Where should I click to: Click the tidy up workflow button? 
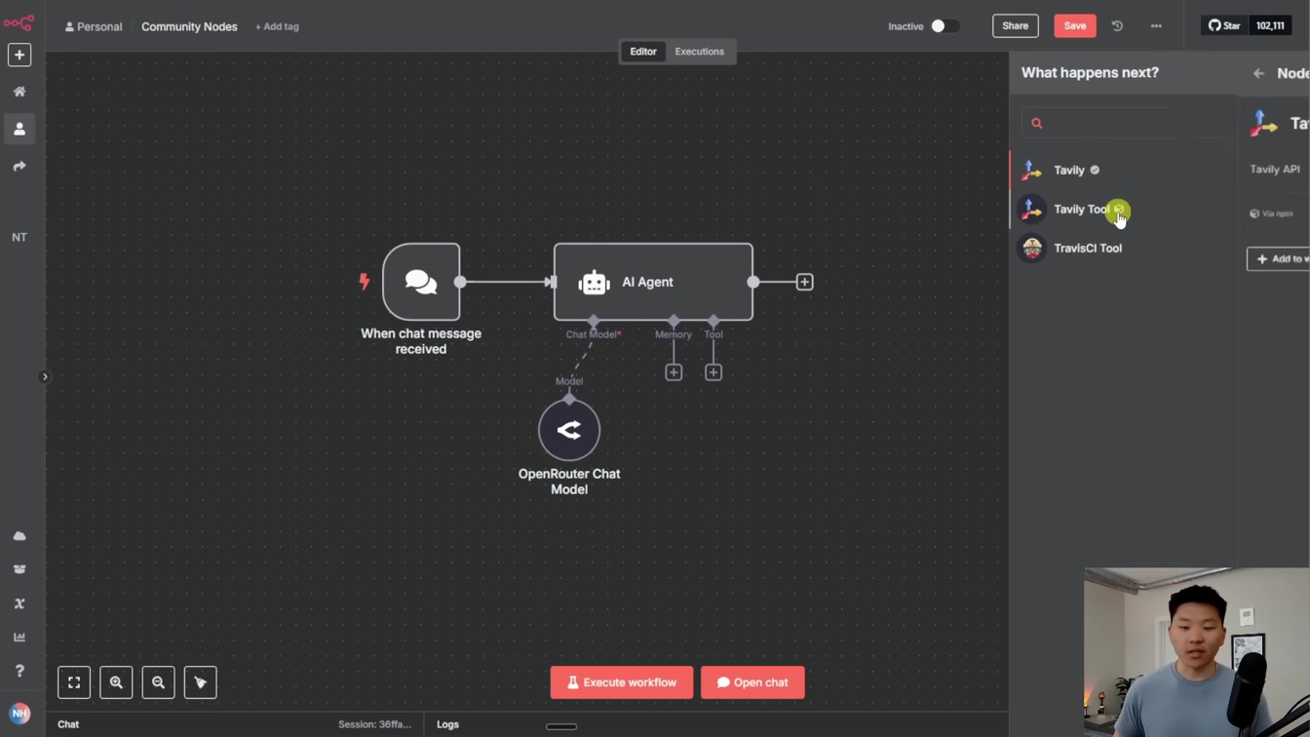pyautogui.click(x=200, y=682)
